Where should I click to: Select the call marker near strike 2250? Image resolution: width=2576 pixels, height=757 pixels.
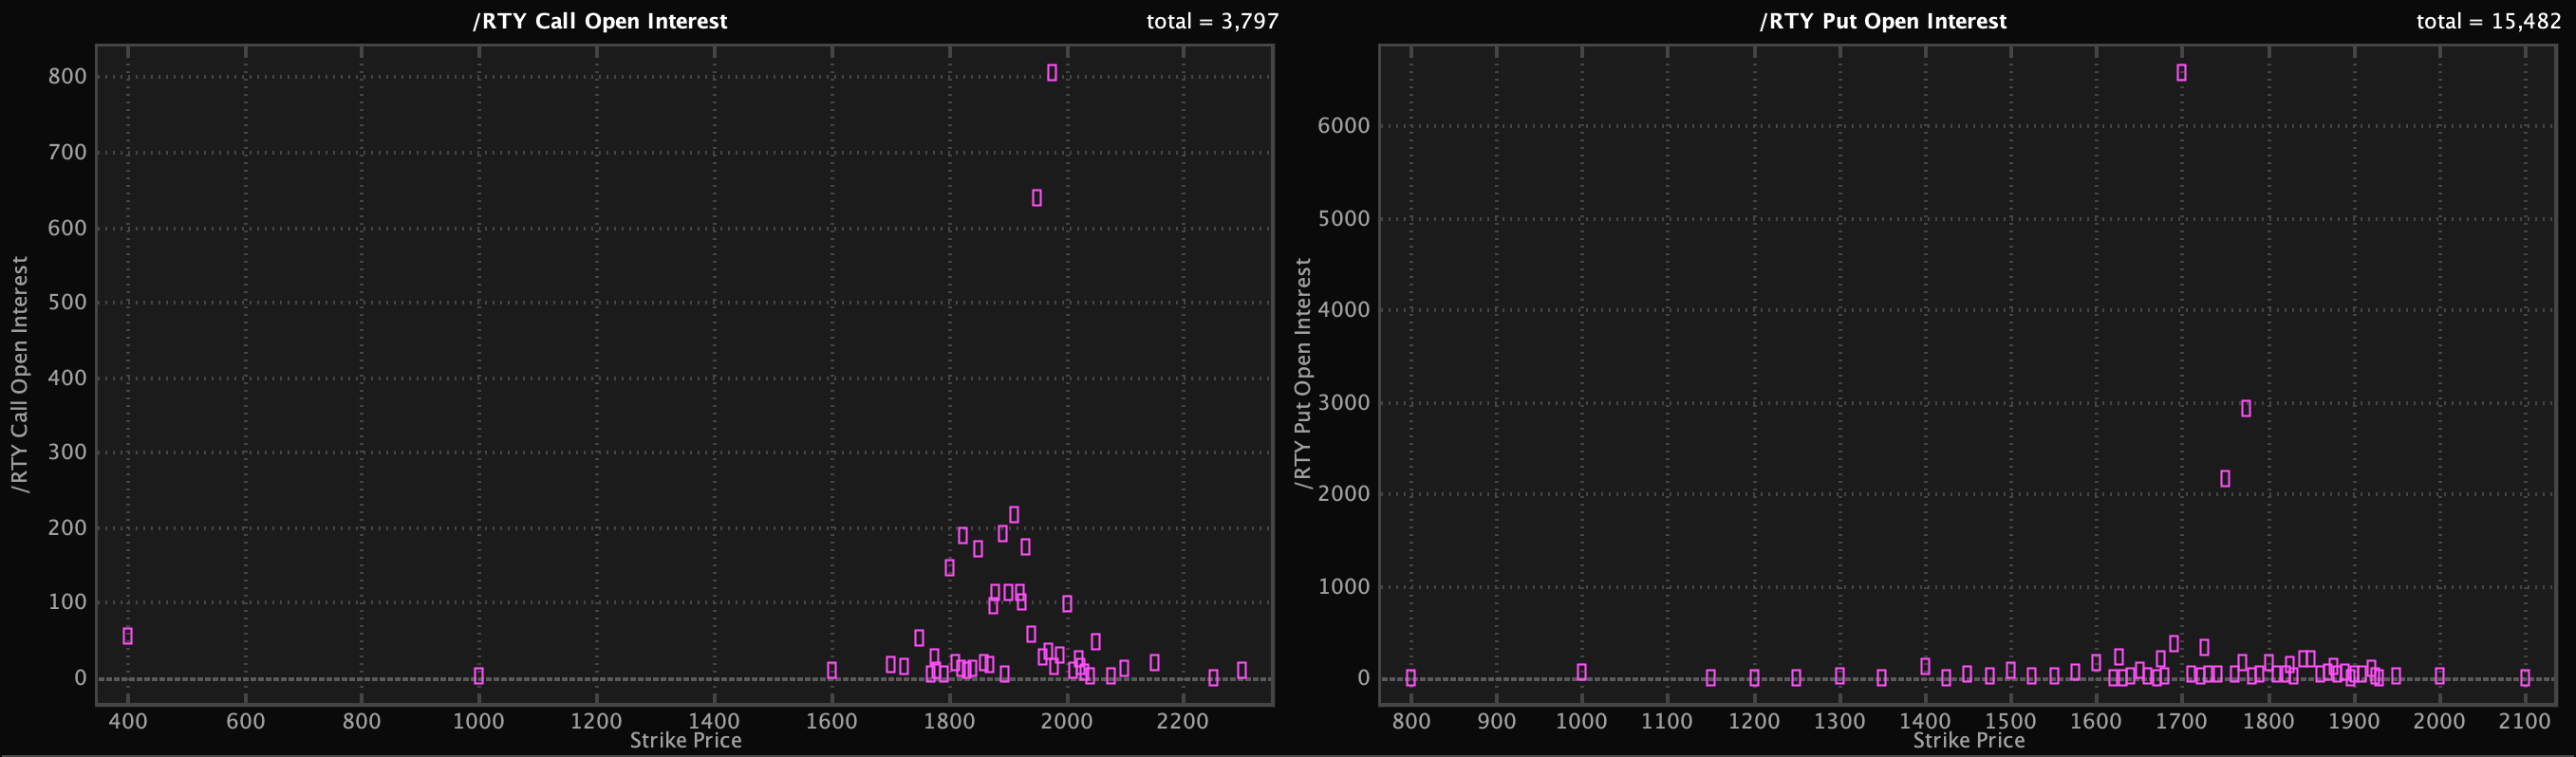click(1214, 678)
